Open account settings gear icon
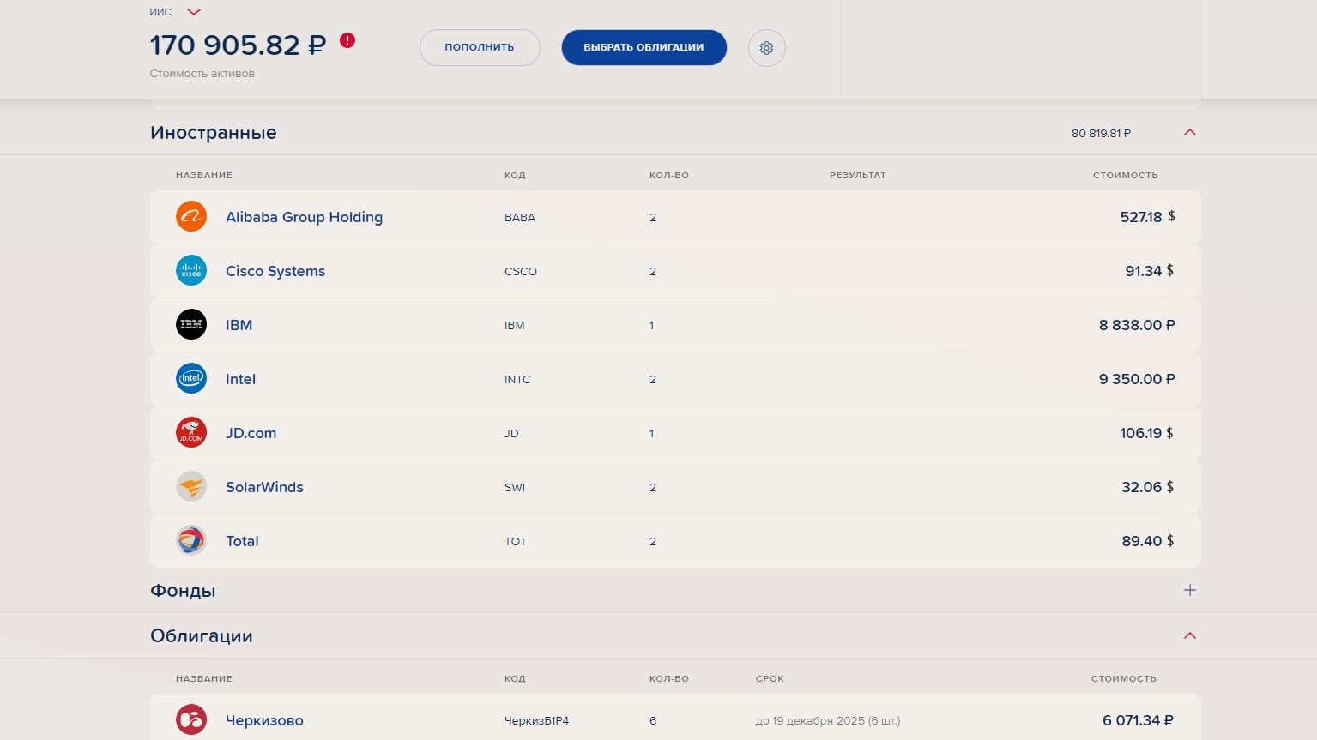Image resolution: width=1317 pixels, height=740 pixels. coord(767,48)
